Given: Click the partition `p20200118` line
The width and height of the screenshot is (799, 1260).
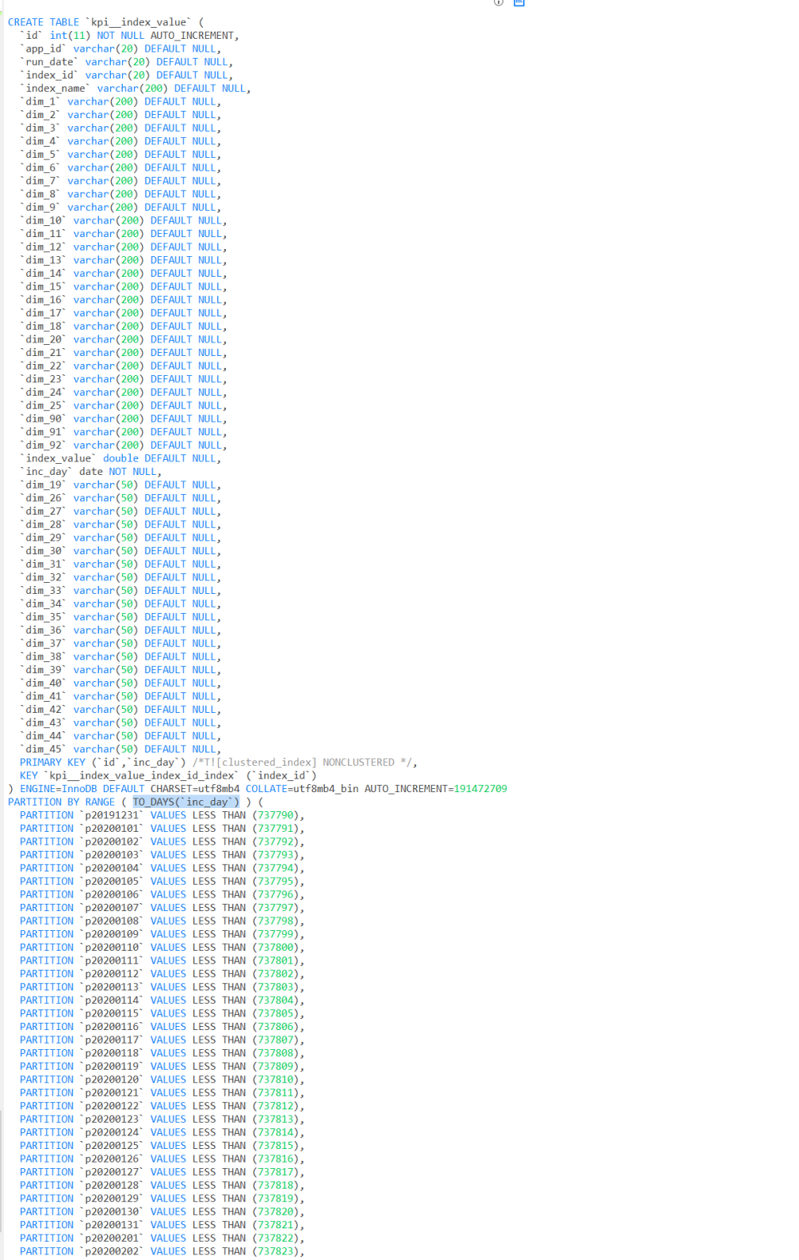Looking at the screenshot, I should click(162, 1053).
